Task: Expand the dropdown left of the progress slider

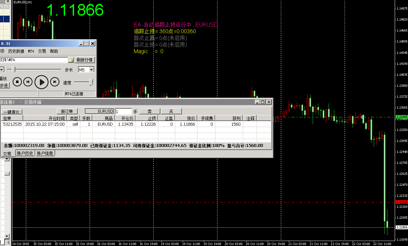Action: pyautogui.click(x=2, y=69)
